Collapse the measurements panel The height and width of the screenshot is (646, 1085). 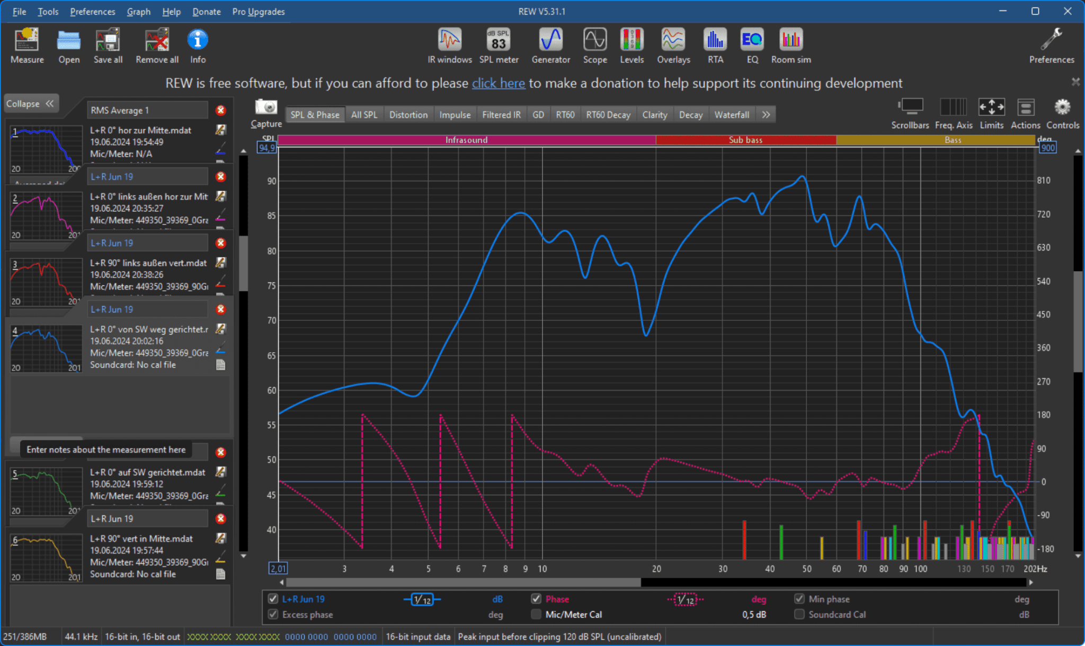[30, 104]
